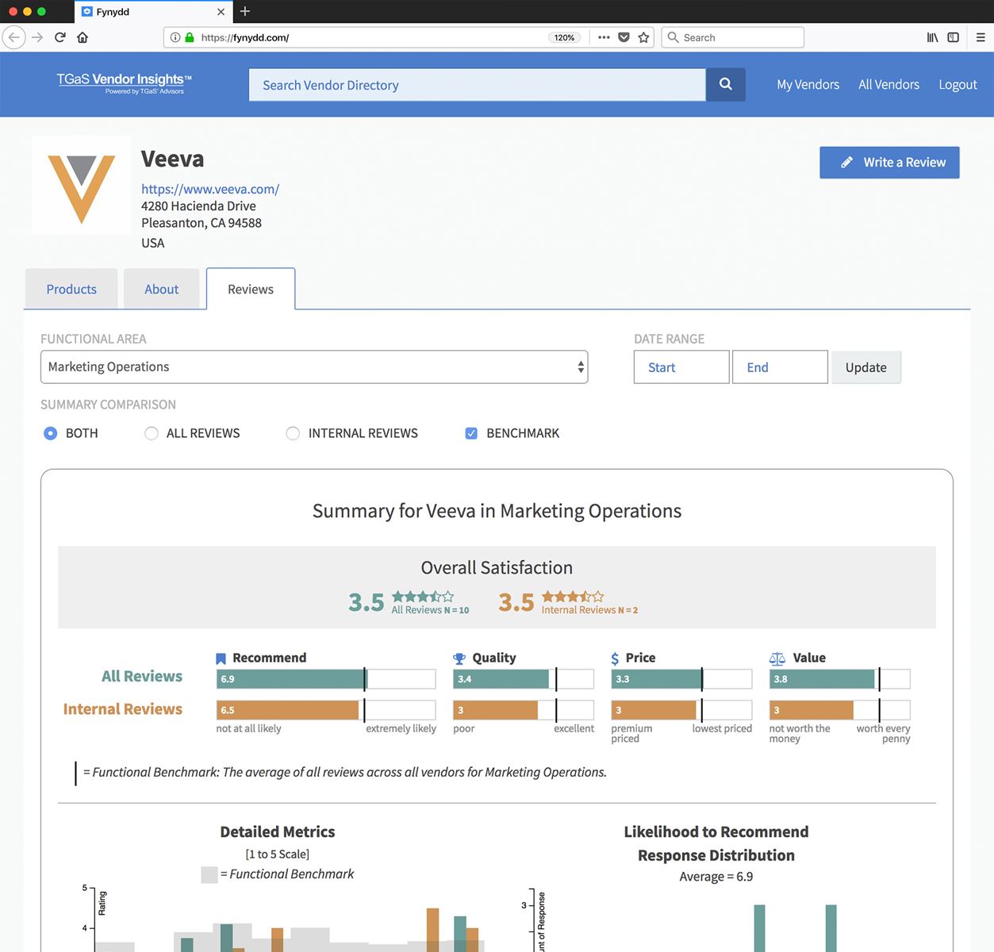Viewport: 994px width, 952px height.
Task: Click the Recommend bookmark icon
Action: tap(221, 658)
